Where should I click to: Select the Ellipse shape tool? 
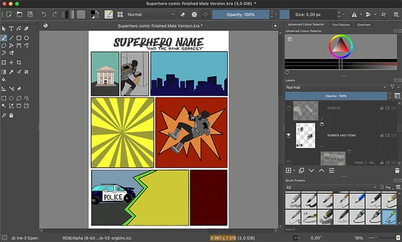click(x=27, y=38)
